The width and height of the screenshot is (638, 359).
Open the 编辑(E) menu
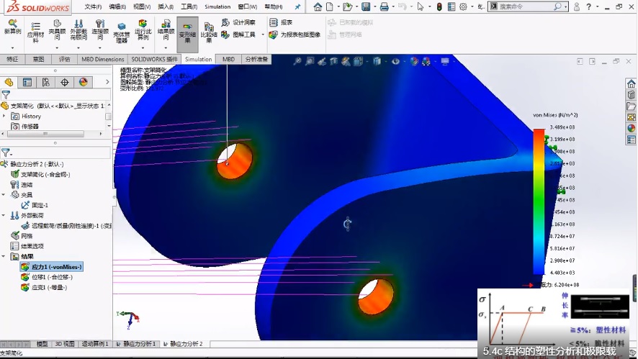click(x=117, y=6)
